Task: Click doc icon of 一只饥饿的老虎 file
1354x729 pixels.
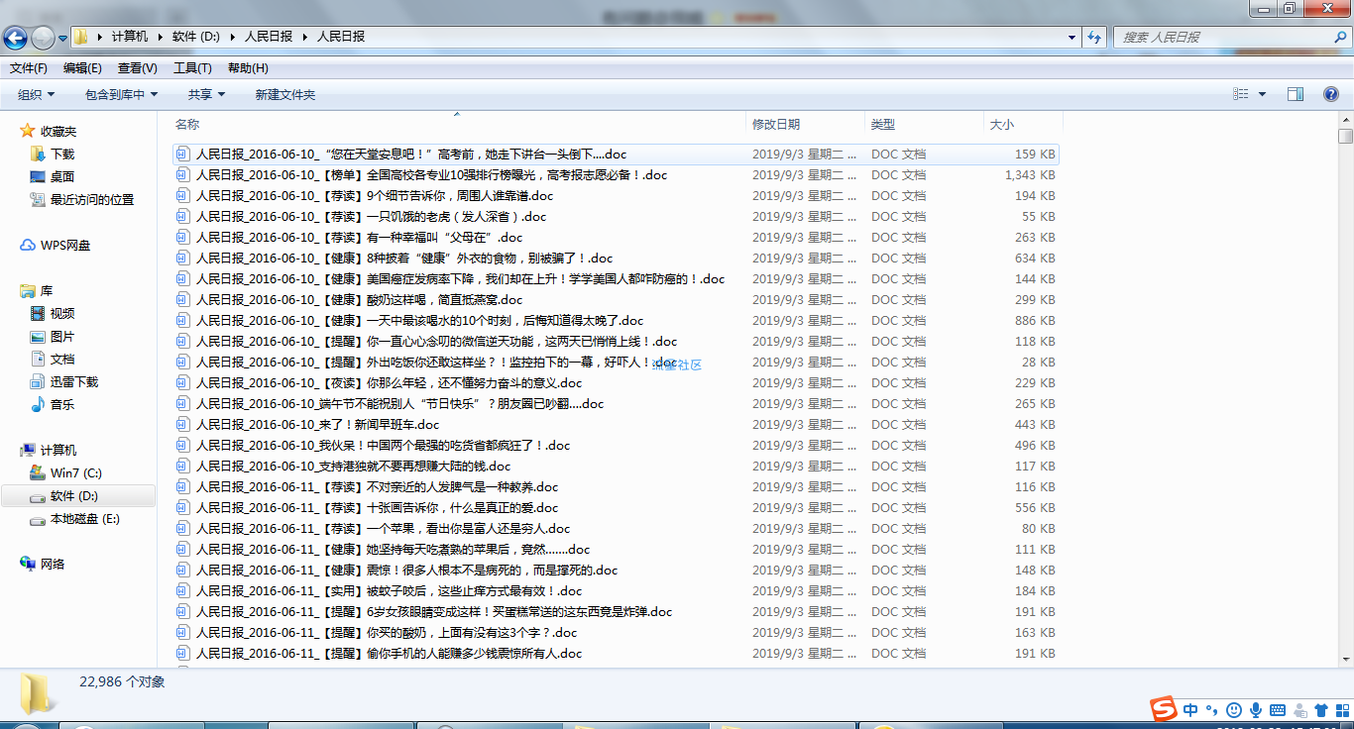Action: 182,216
